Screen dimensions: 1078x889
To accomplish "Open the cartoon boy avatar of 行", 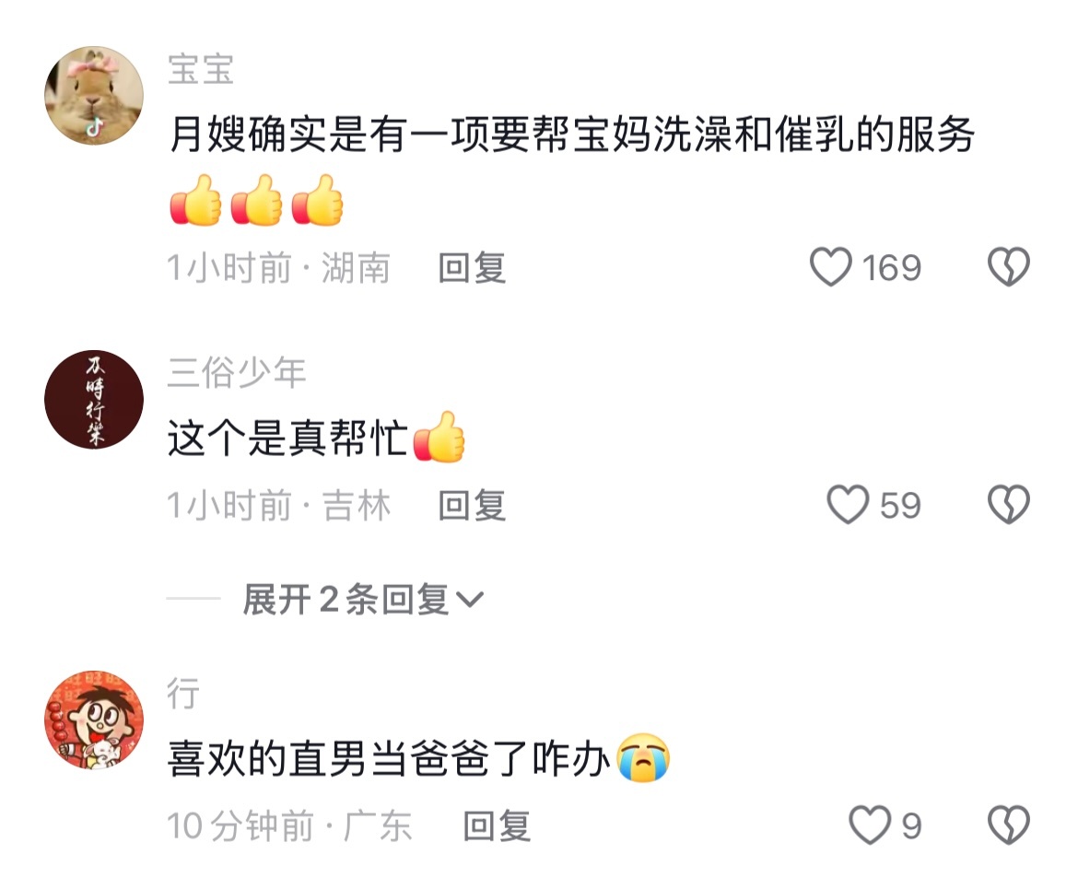I will click(x=94, y=719).
